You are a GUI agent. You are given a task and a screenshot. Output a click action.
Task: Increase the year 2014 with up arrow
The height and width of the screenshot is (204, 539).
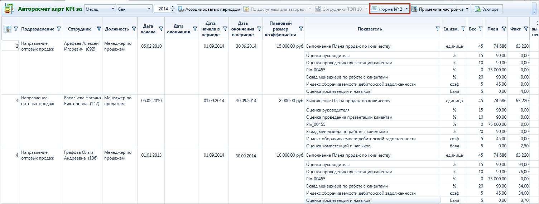pos(172,7)
